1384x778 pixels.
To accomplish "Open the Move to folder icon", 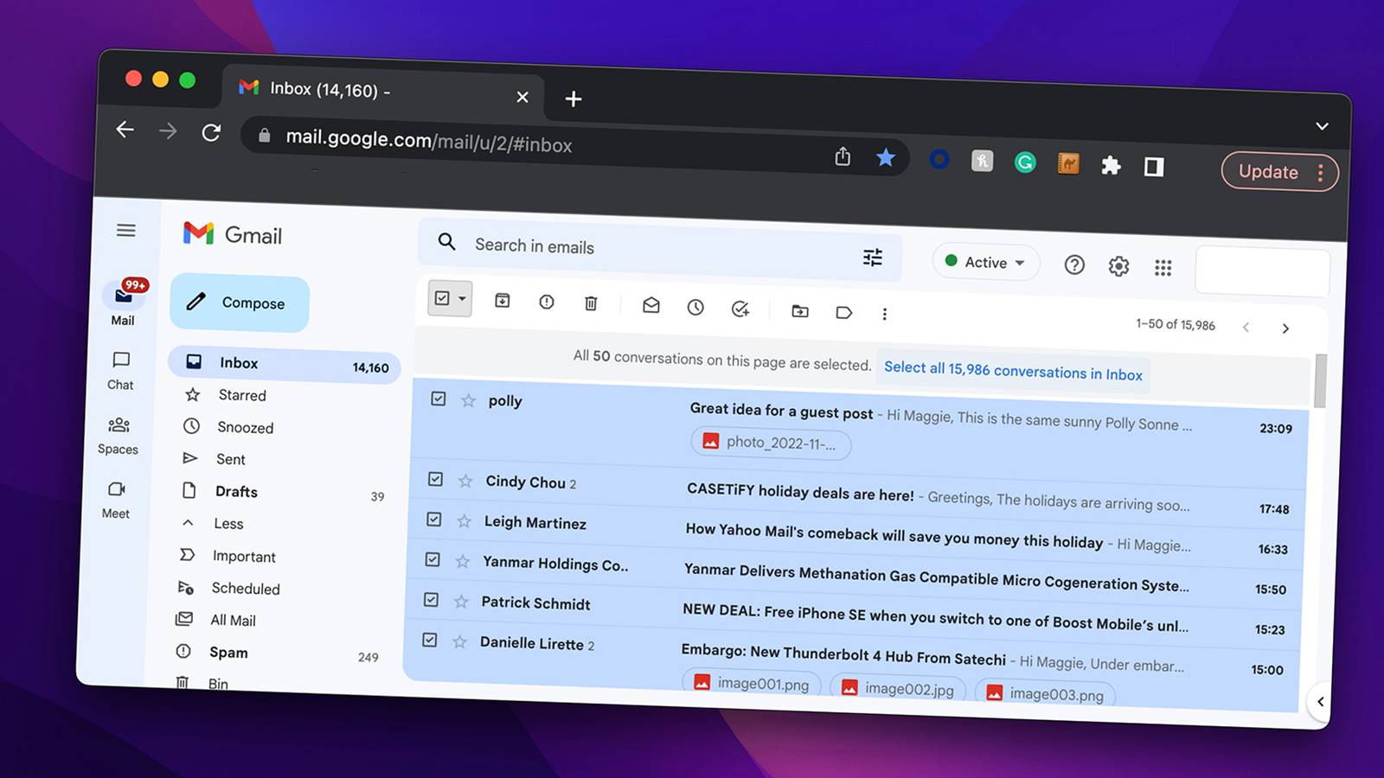I will point(799,312).
